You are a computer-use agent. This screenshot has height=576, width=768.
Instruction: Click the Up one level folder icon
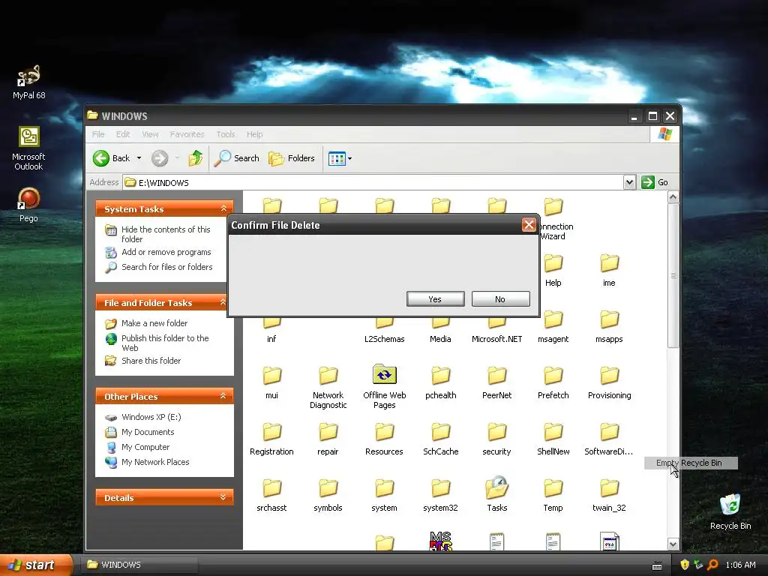click(196, 158)
